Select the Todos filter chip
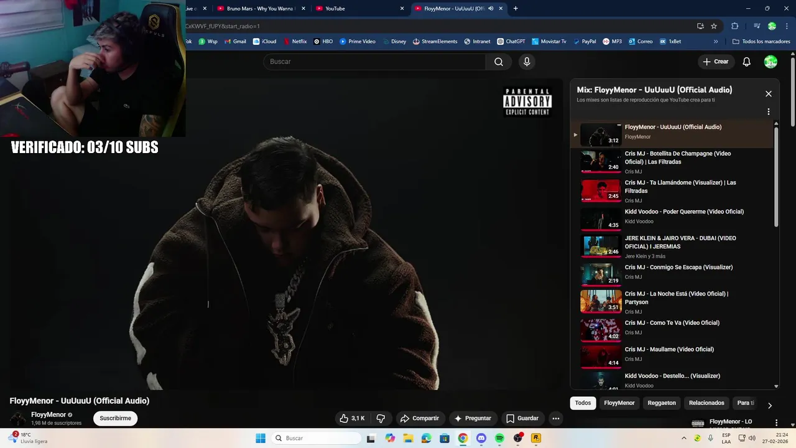The width and height of the screenshot is (796, 448). pyautogui.click(x=583, y=403)
